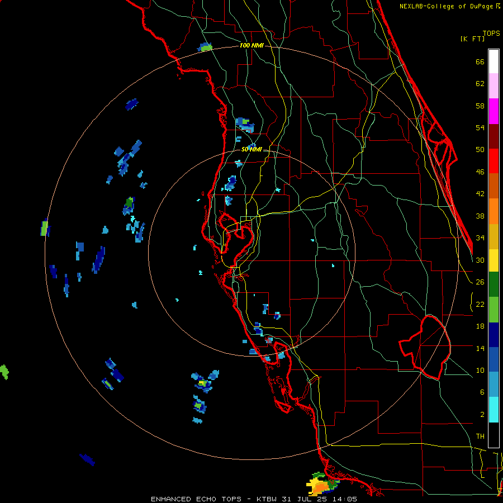The image size is (503, 503).
Task: Select the cyan legend band
Action: pyautogui.click(x=493, y=410)
